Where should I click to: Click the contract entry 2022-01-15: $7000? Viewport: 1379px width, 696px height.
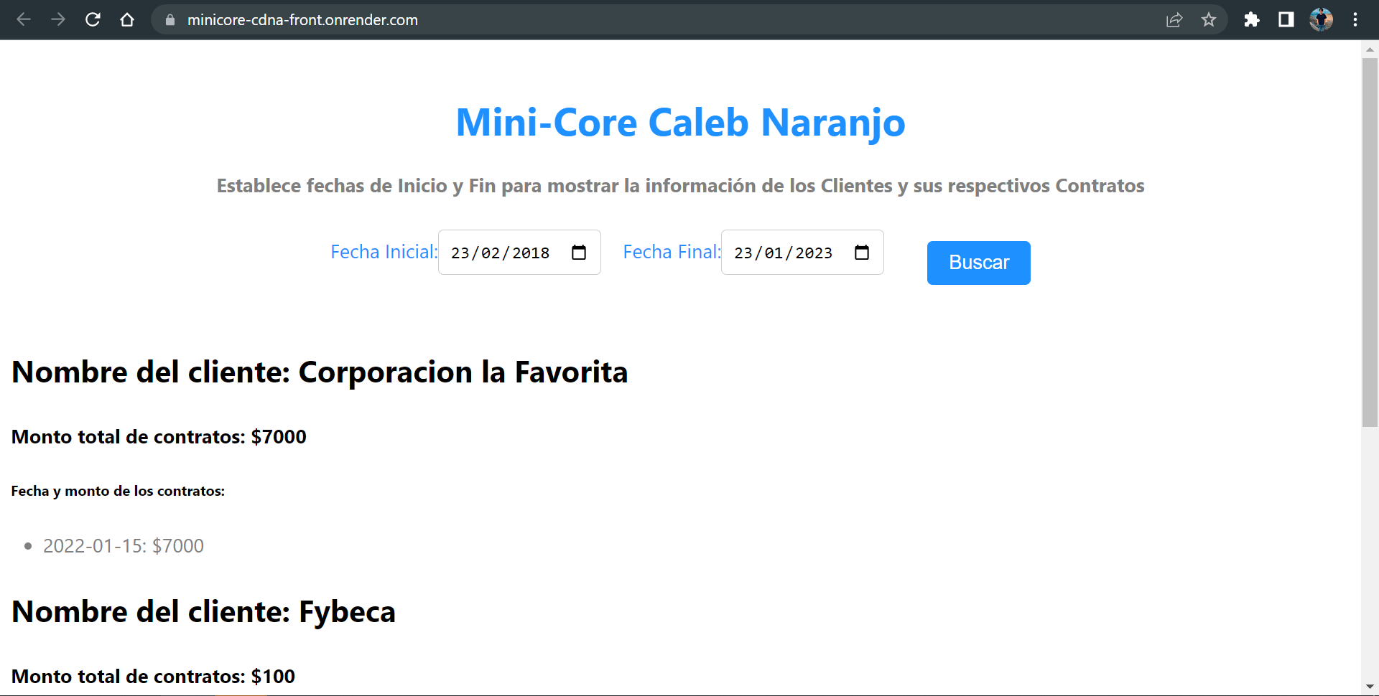point(123,545)
